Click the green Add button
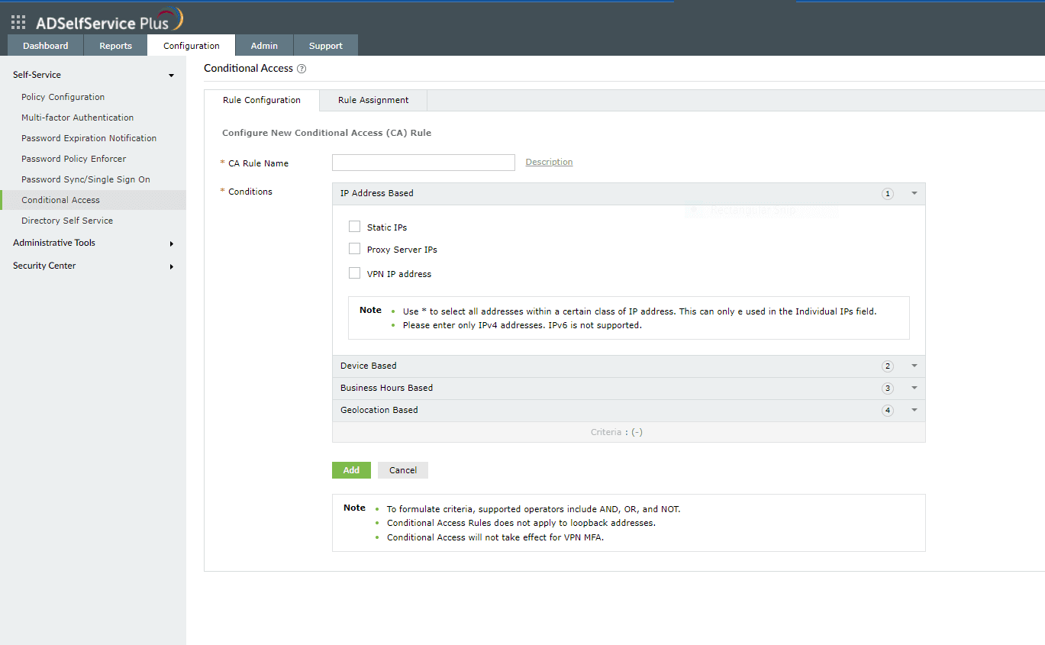The height and width of the screenshot is (645, 1045). pos(351,470)
